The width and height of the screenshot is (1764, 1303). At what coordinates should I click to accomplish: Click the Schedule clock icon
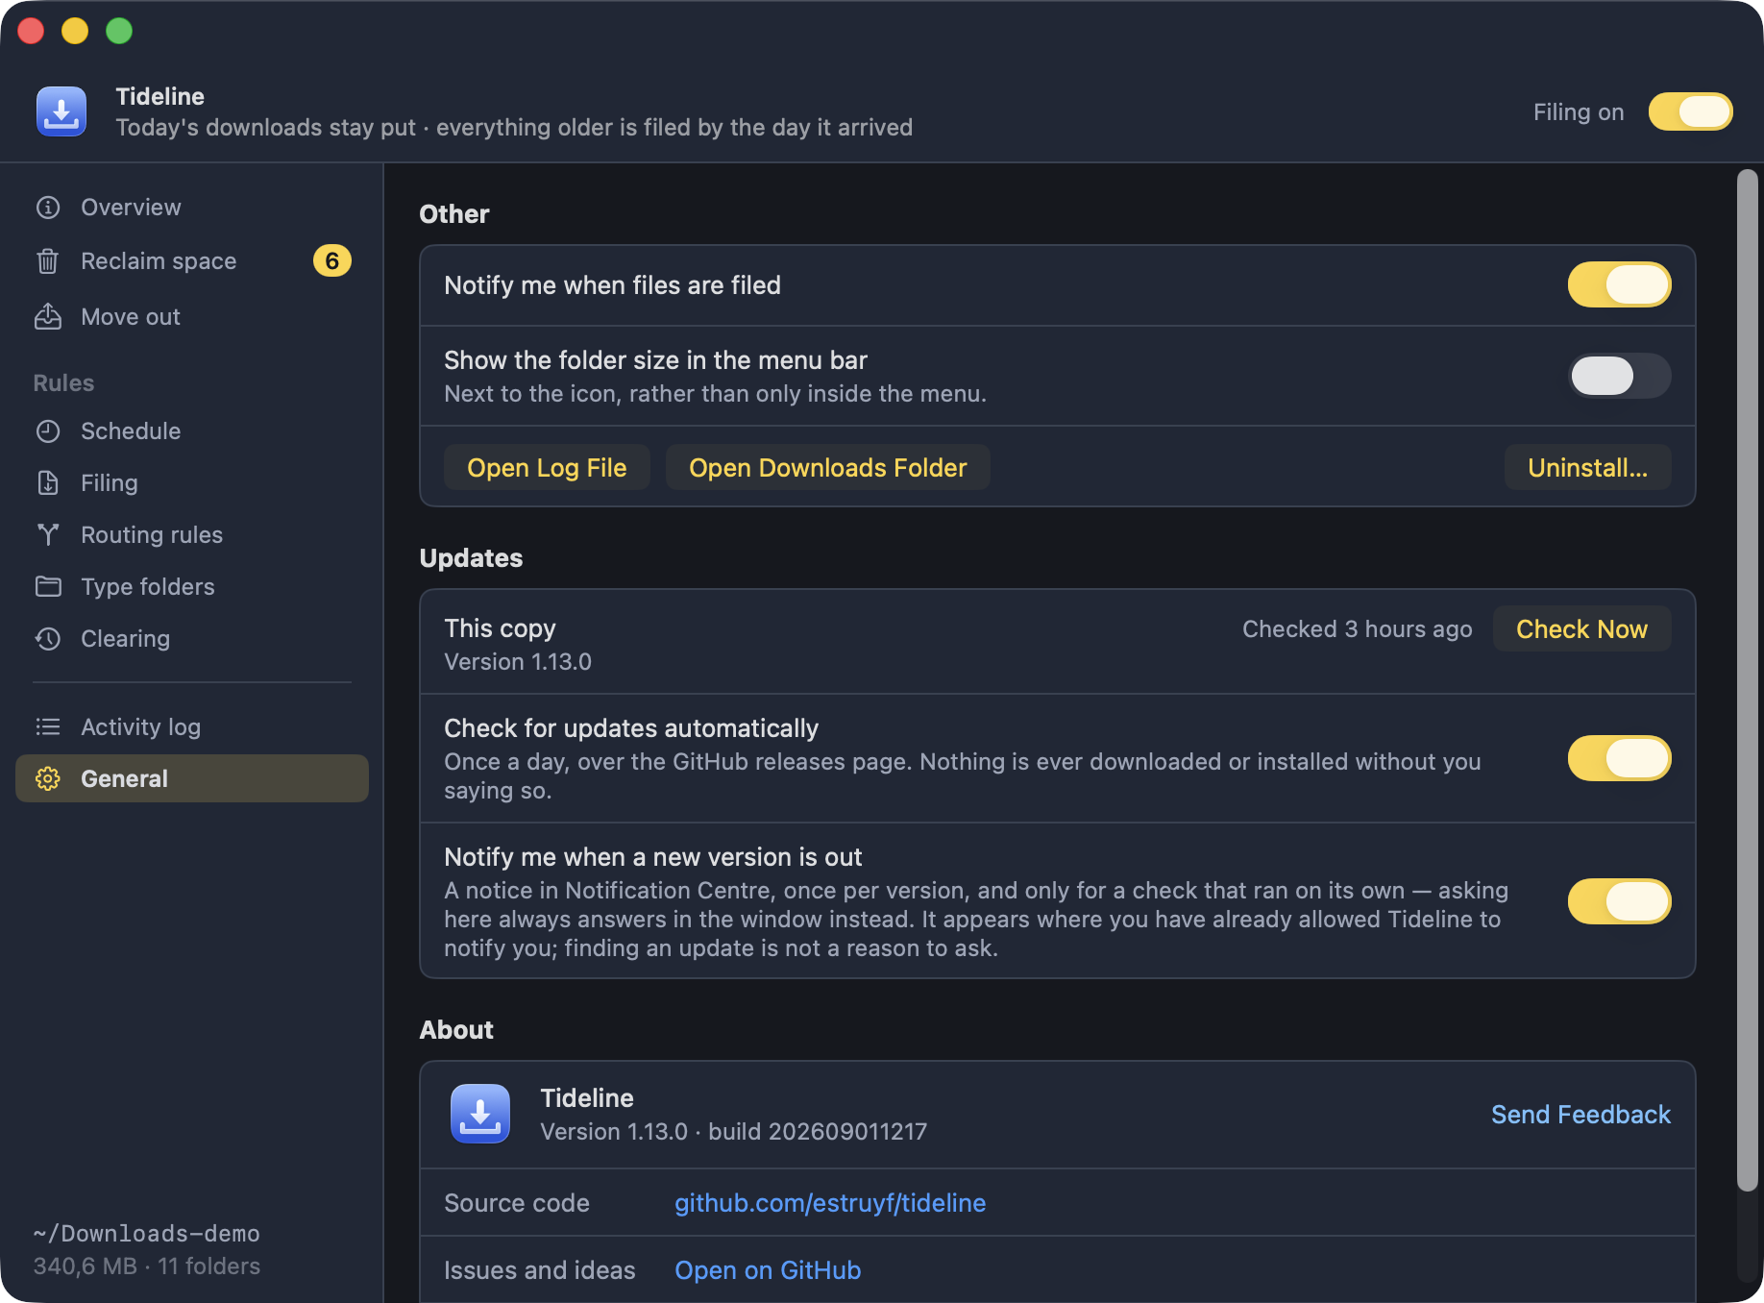[x=48, y=431]
